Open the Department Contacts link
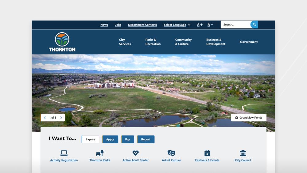307x173 pixels. (x=142, y=25)
